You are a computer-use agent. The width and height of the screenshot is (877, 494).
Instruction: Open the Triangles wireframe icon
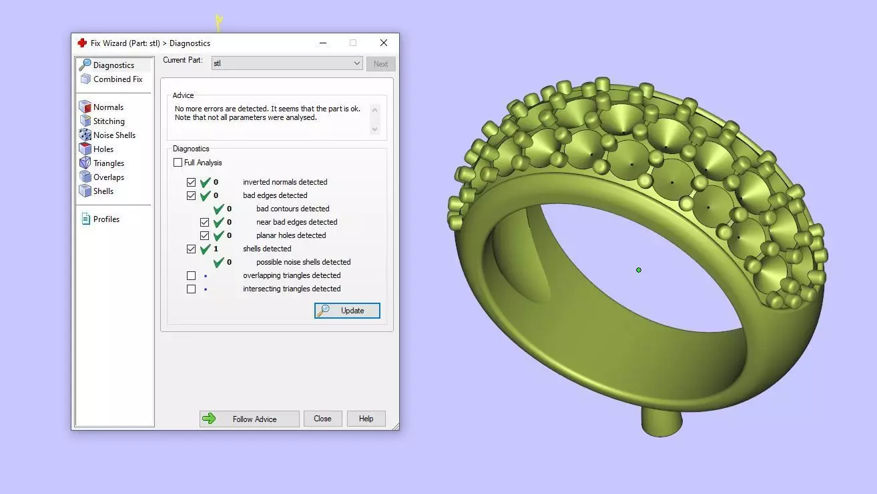click(85, 163)
